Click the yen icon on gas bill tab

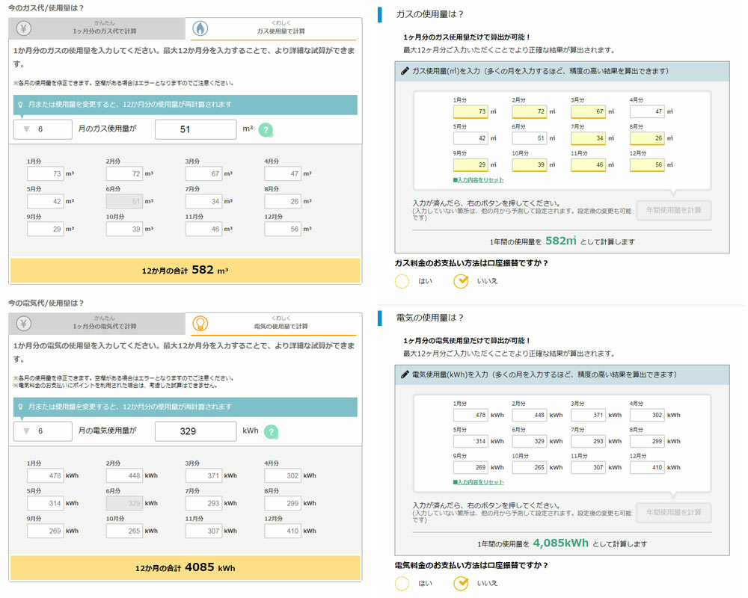tap(24, 28)
